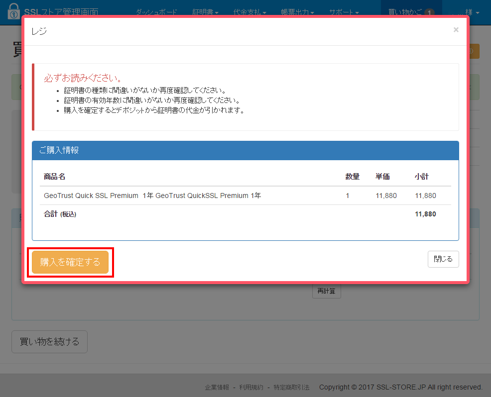
Task: Click the 単価 column header
Action: point(382,177)
